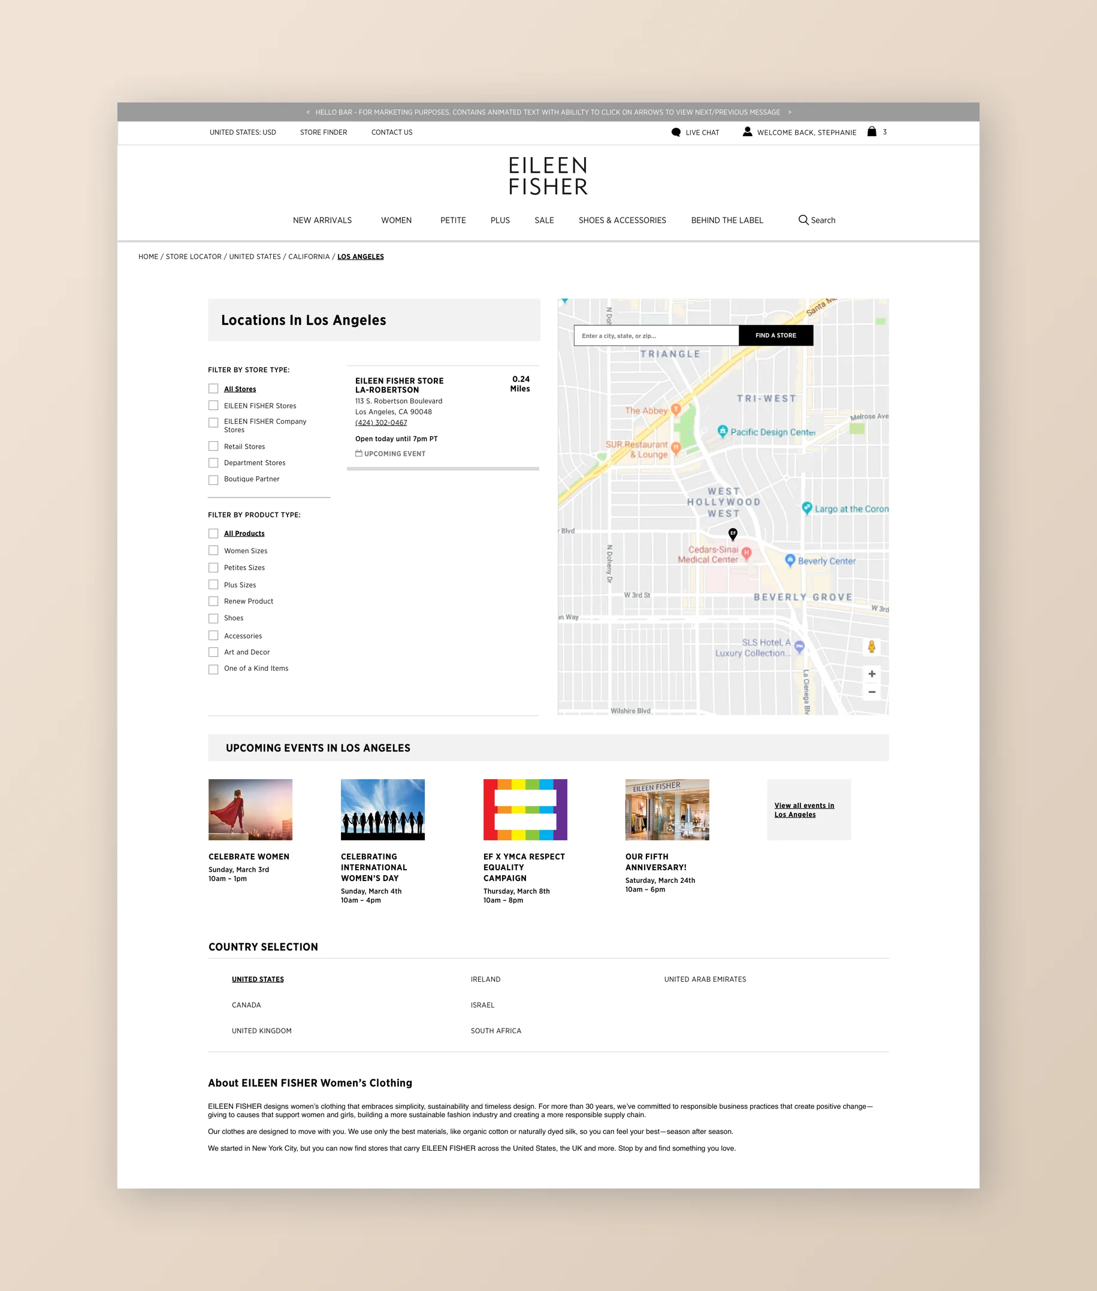The image size is (1097, 1291).
Task: Select United Arab Emirates country link
Action: tap(705, 979)
